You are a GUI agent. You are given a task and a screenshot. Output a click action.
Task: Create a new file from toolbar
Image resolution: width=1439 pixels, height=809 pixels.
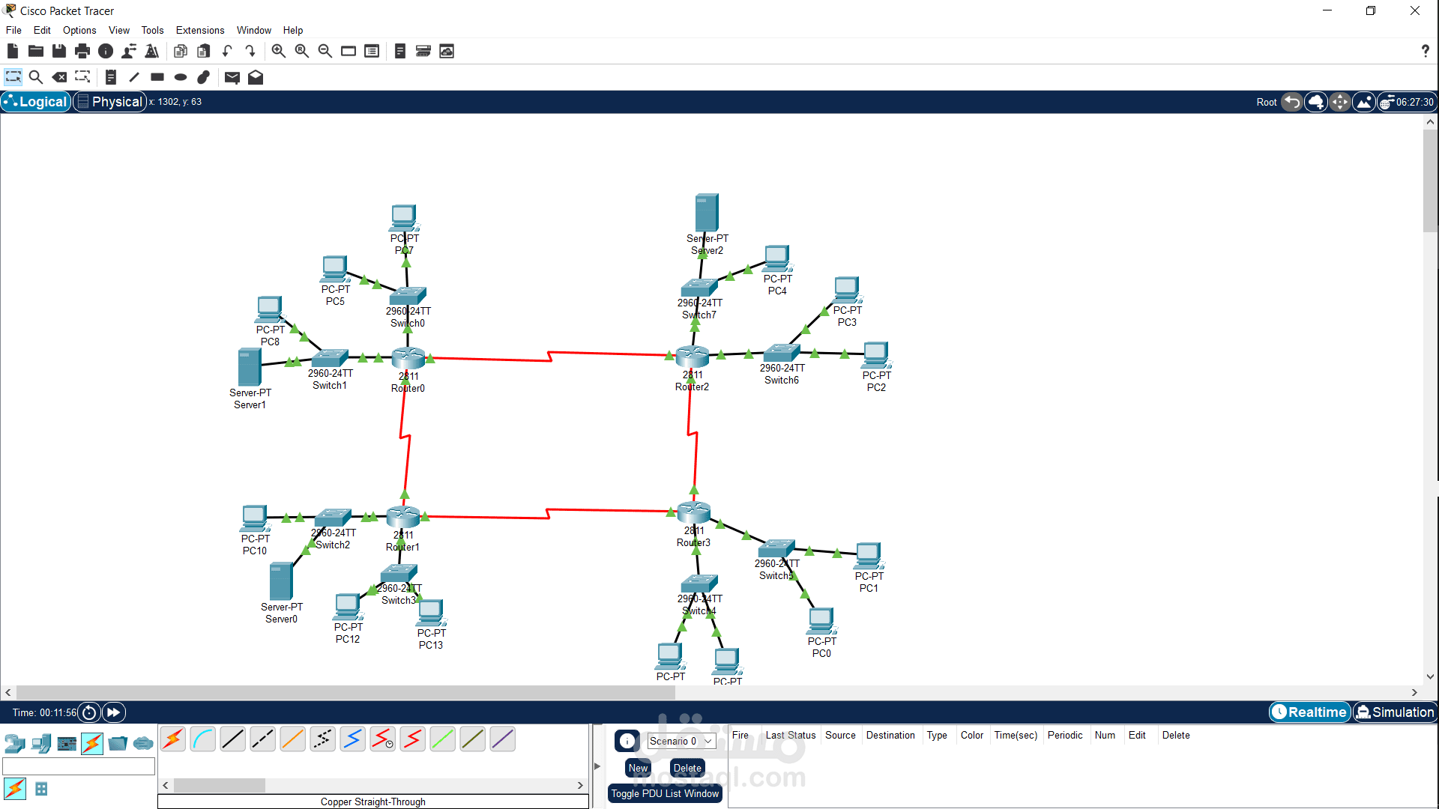coord(13,51)
